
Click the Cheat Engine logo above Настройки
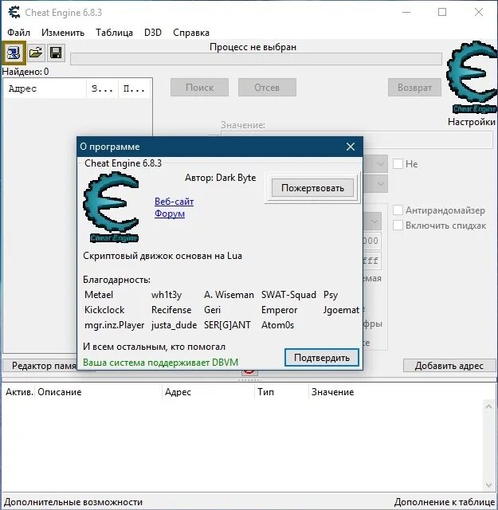[472, 76]
